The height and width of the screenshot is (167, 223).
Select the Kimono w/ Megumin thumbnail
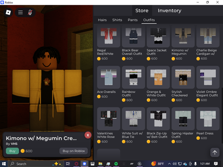pyautogui.click(x=183, y=36)
